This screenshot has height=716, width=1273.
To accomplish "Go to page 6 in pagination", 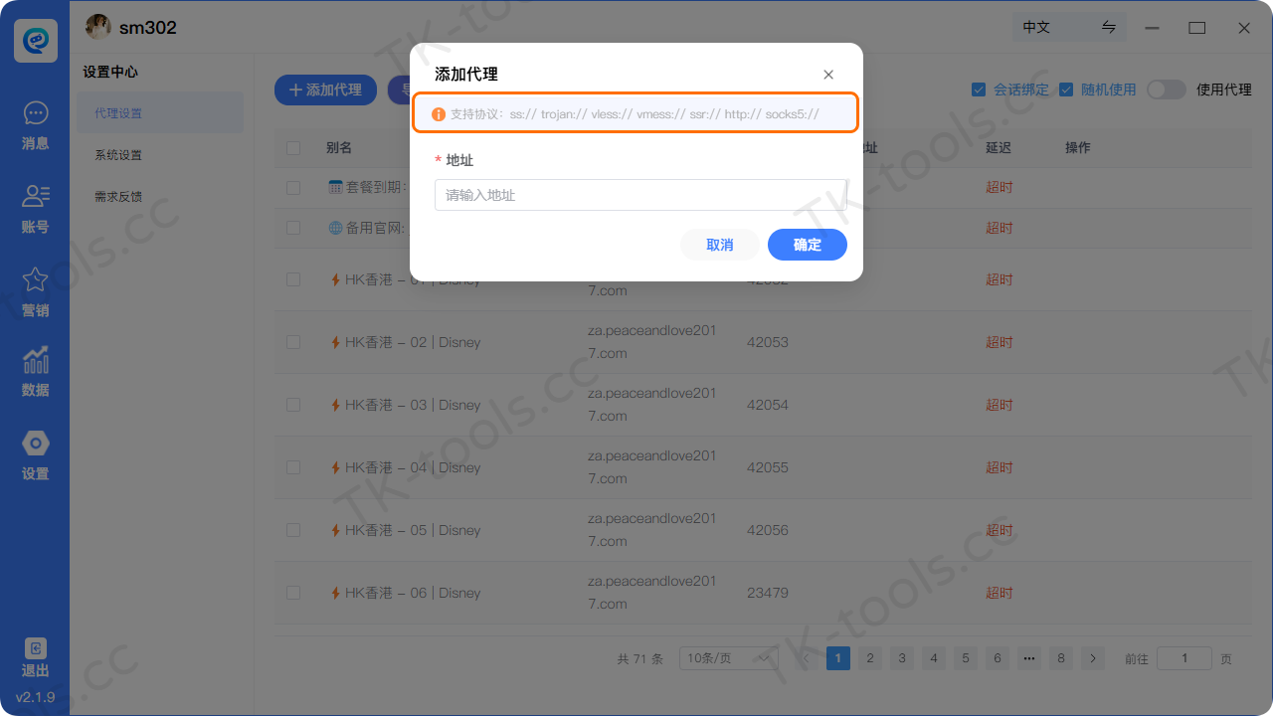I will [x=998, y=658].
